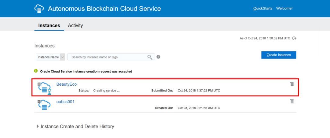Click the search magnifier icon
This screenshot has width=330, height=138.
150,57
